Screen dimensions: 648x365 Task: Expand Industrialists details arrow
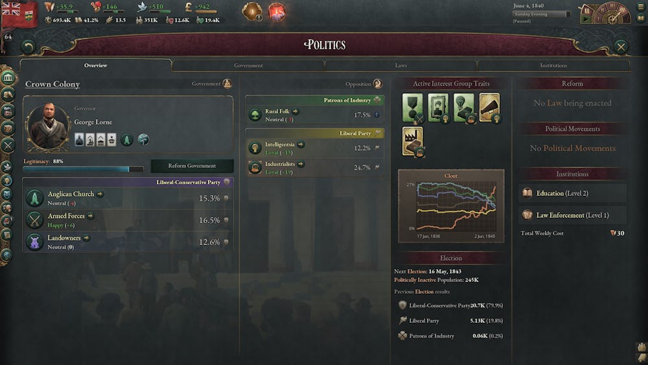tap(301, 164)
